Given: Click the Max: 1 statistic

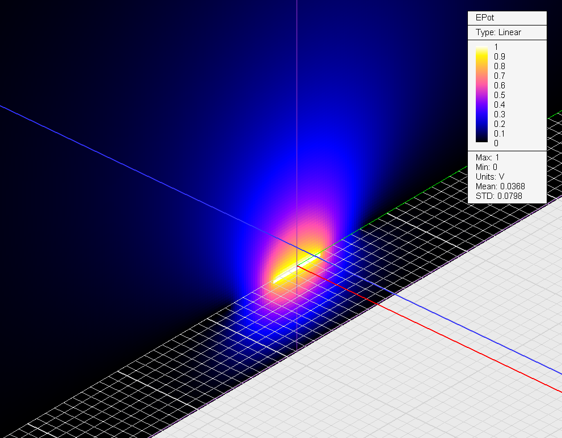Looking at the screenshot, I should [488, 157].
